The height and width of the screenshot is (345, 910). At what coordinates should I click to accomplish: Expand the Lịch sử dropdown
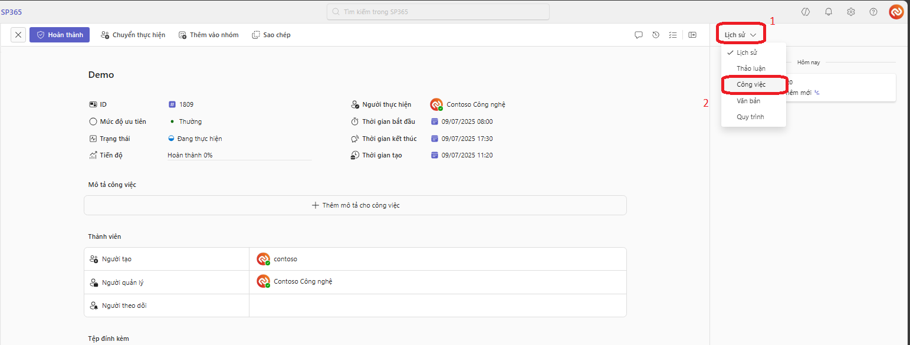coord(740,35)
